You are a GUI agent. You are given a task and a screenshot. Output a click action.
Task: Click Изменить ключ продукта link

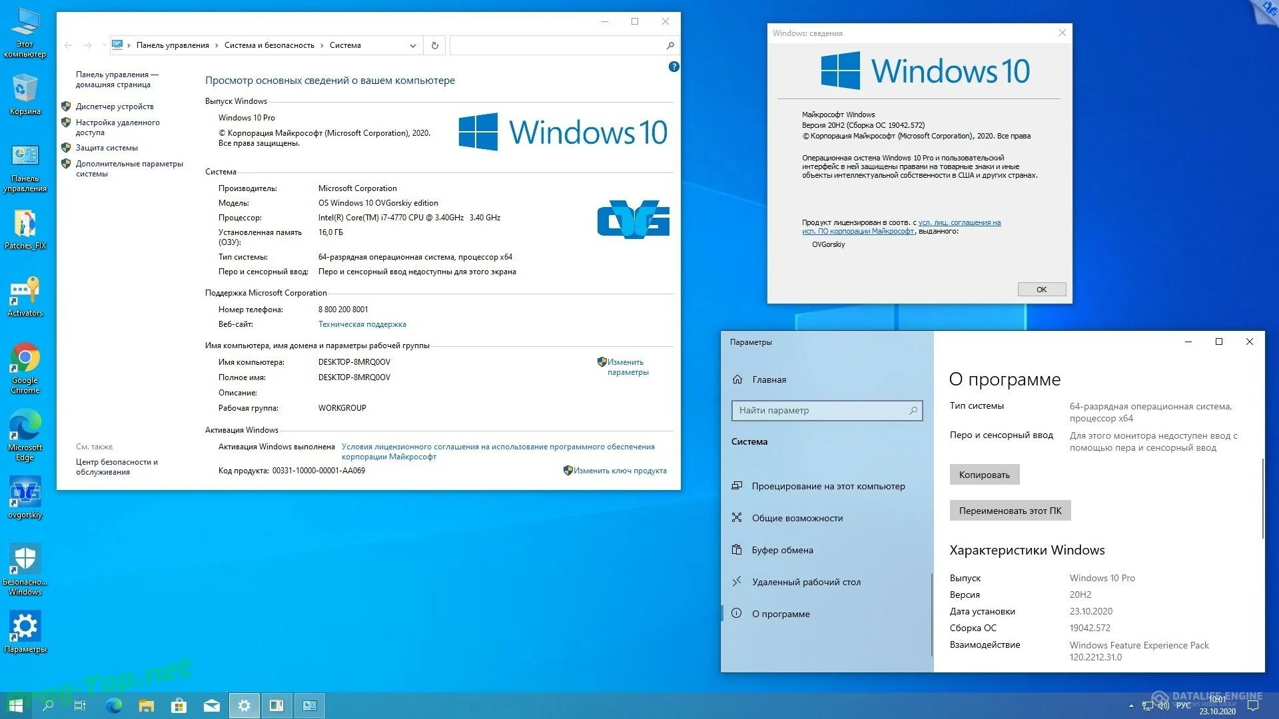point(620,471)
